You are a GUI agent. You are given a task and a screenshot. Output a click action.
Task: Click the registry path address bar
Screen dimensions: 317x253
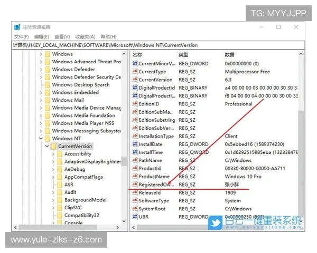pos(158,45)
